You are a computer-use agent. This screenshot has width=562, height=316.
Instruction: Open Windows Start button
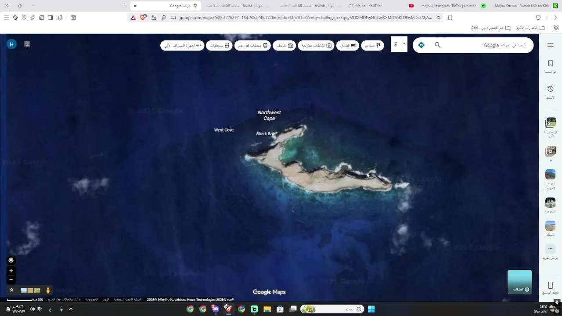pos(371,309)
